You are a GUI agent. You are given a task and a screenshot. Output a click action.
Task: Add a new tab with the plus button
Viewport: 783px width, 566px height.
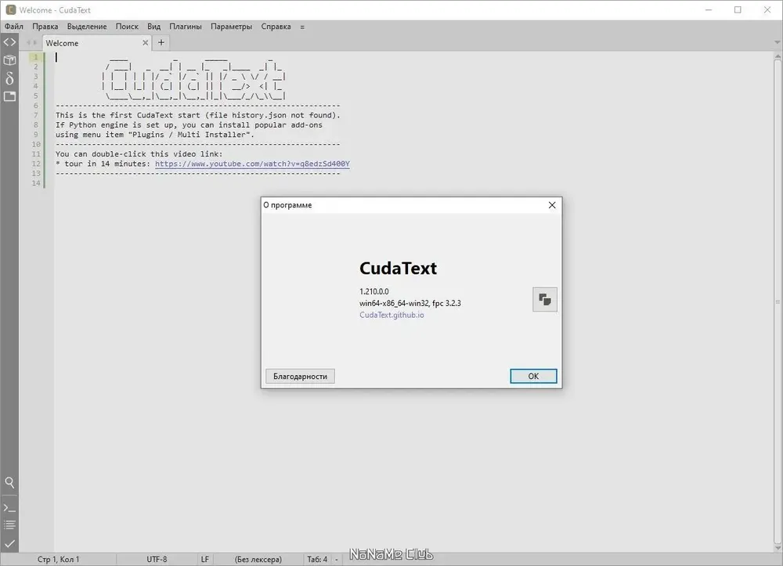(161, 43)
